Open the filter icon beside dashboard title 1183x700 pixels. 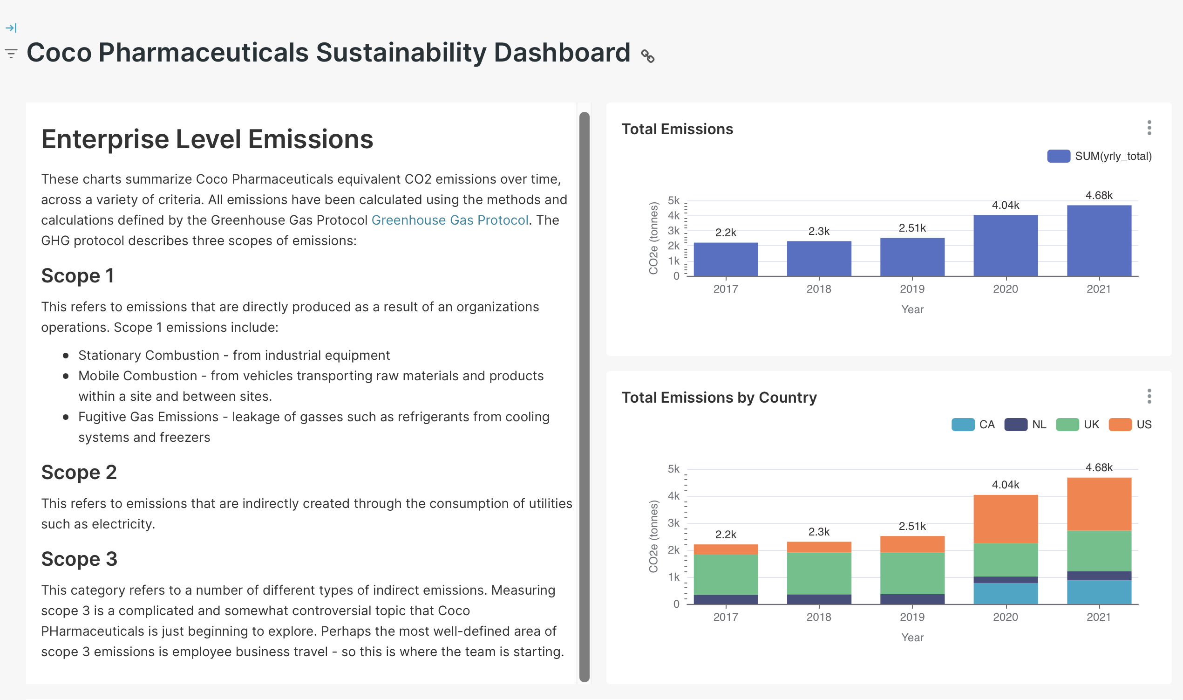11,53
